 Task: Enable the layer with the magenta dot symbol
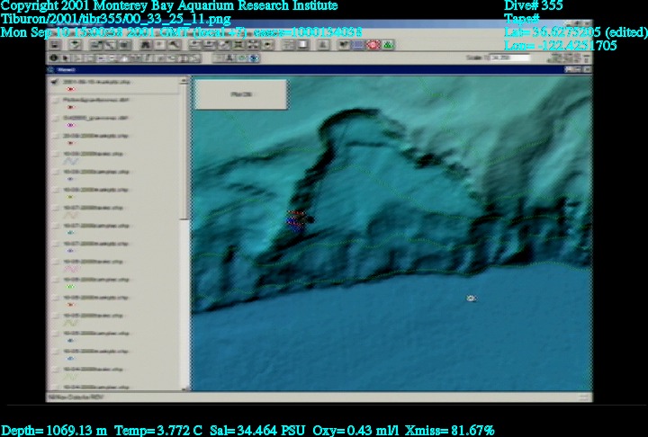tap(55, 118)
